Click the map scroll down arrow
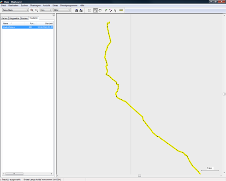This screenshot has width=226, height=181. 224,173
